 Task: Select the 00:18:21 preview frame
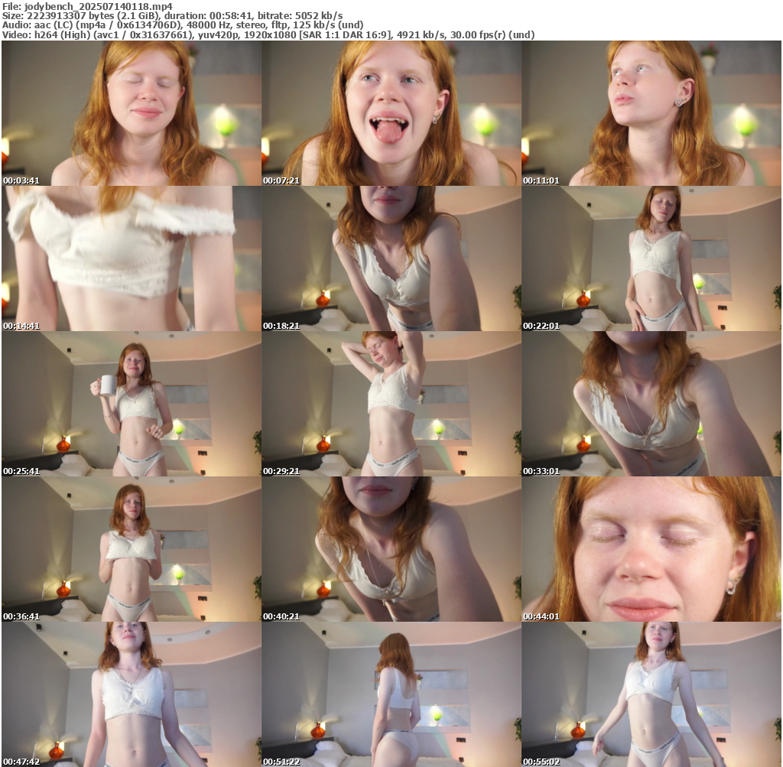[x=391, y=258]
